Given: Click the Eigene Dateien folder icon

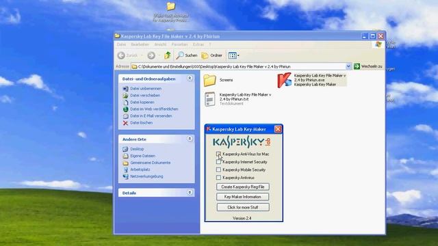Looking at the screenshot, I should point(126,156).
